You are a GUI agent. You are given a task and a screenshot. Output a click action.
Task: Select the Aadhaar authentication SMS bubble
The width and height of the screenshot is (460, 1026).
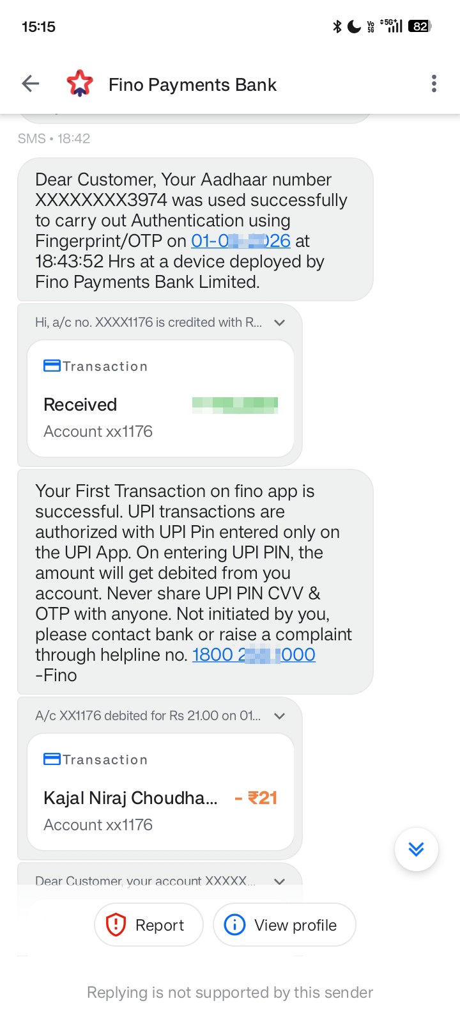tap(195, 230)
